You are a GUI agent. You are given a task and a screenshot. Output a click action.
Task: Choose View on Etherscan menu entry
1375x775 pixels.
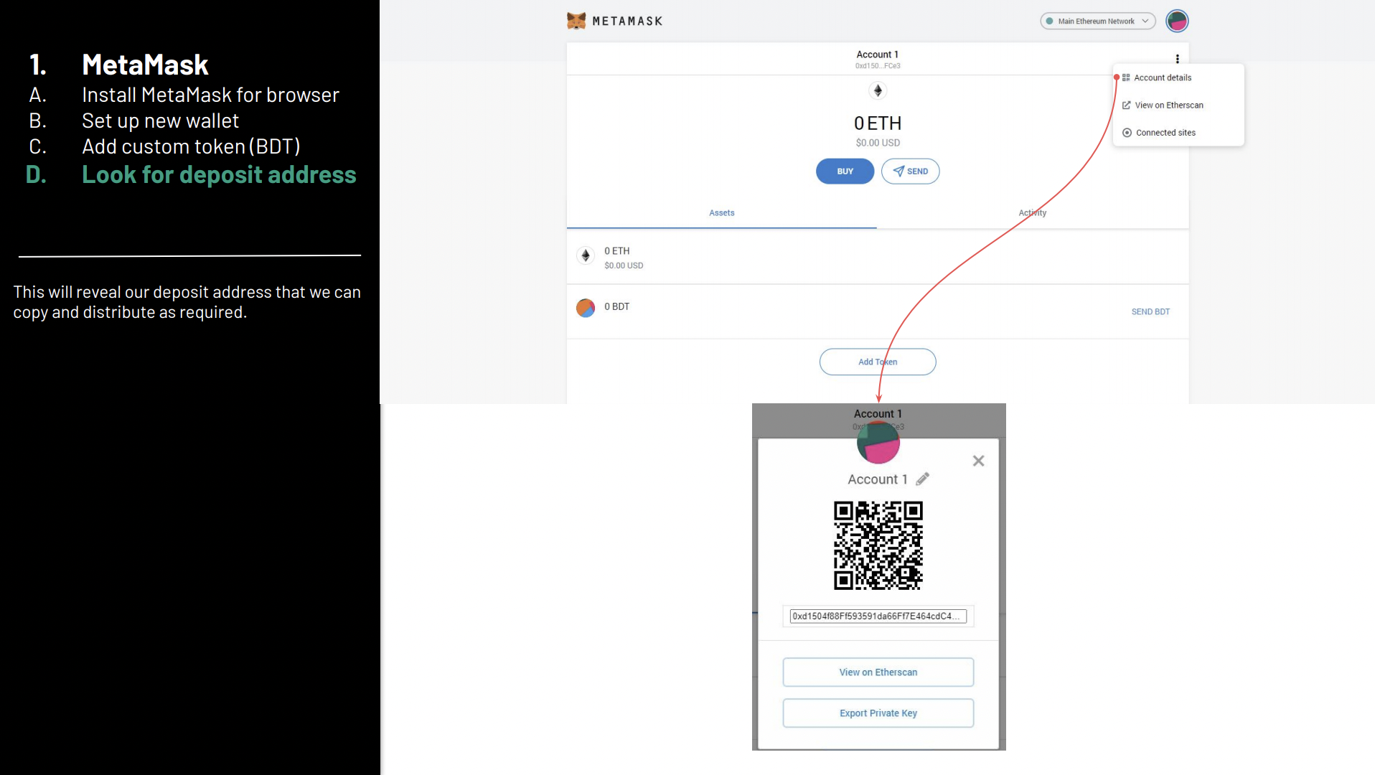click(x=1168, y=105)
